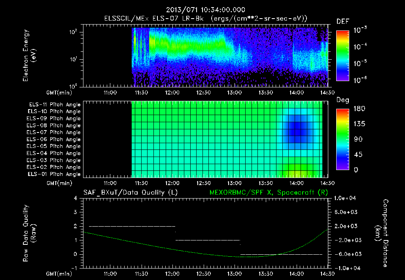Click 13:00 time label under the spectrogram

tap(234, 93)
